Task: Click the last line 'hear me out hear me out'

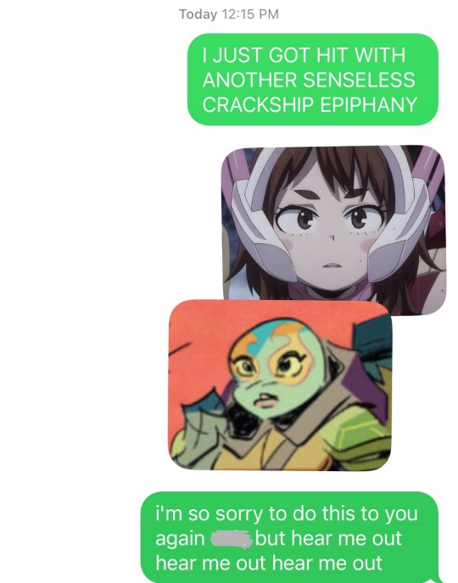Action: click(269, 563)
